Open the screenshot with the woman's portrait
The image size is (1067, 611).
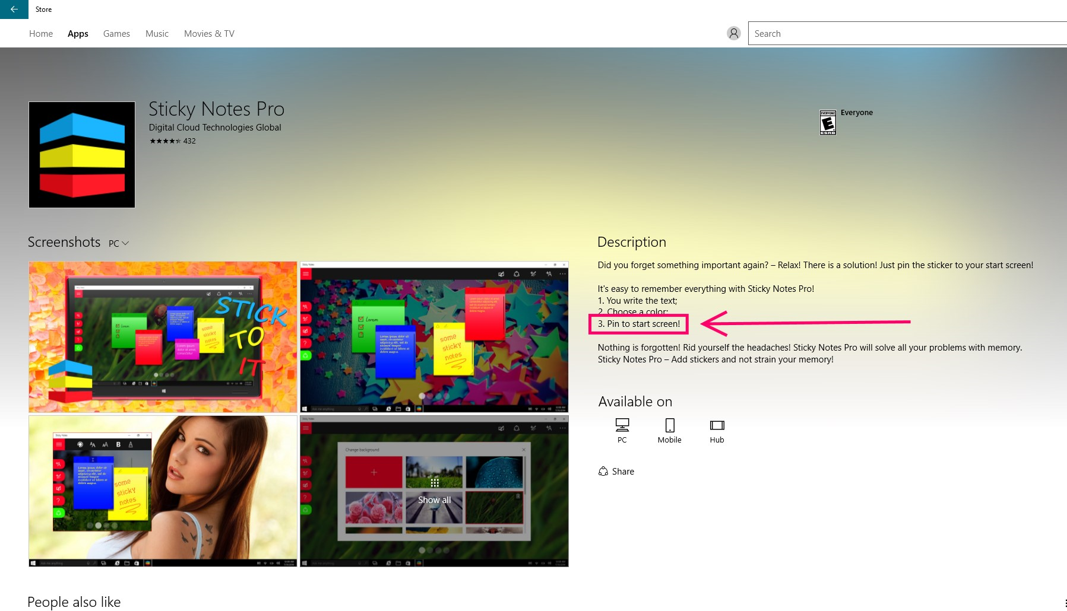click(x=163, y=491)
